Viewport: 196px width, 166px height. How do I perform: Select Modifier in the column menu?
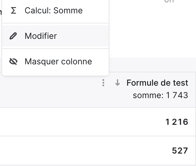tap(55, 36)
